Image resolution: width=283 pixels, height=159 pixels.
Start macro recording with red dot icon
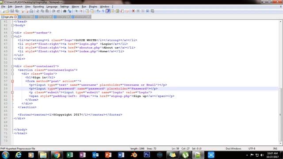(x=134, y=11)
